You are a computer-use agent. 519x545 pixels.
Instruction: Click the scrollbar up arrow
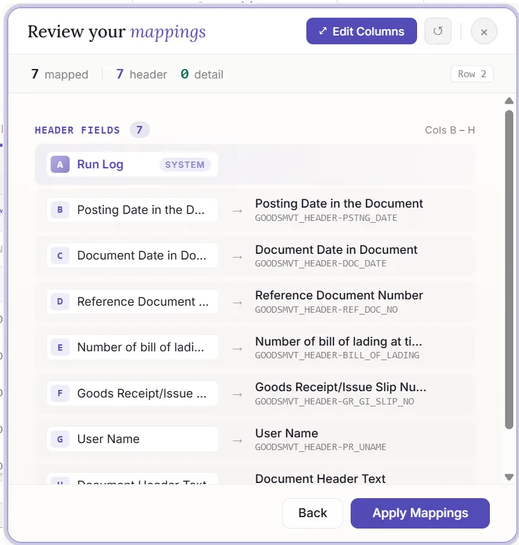pyautogui.click(x=509, y=101)
